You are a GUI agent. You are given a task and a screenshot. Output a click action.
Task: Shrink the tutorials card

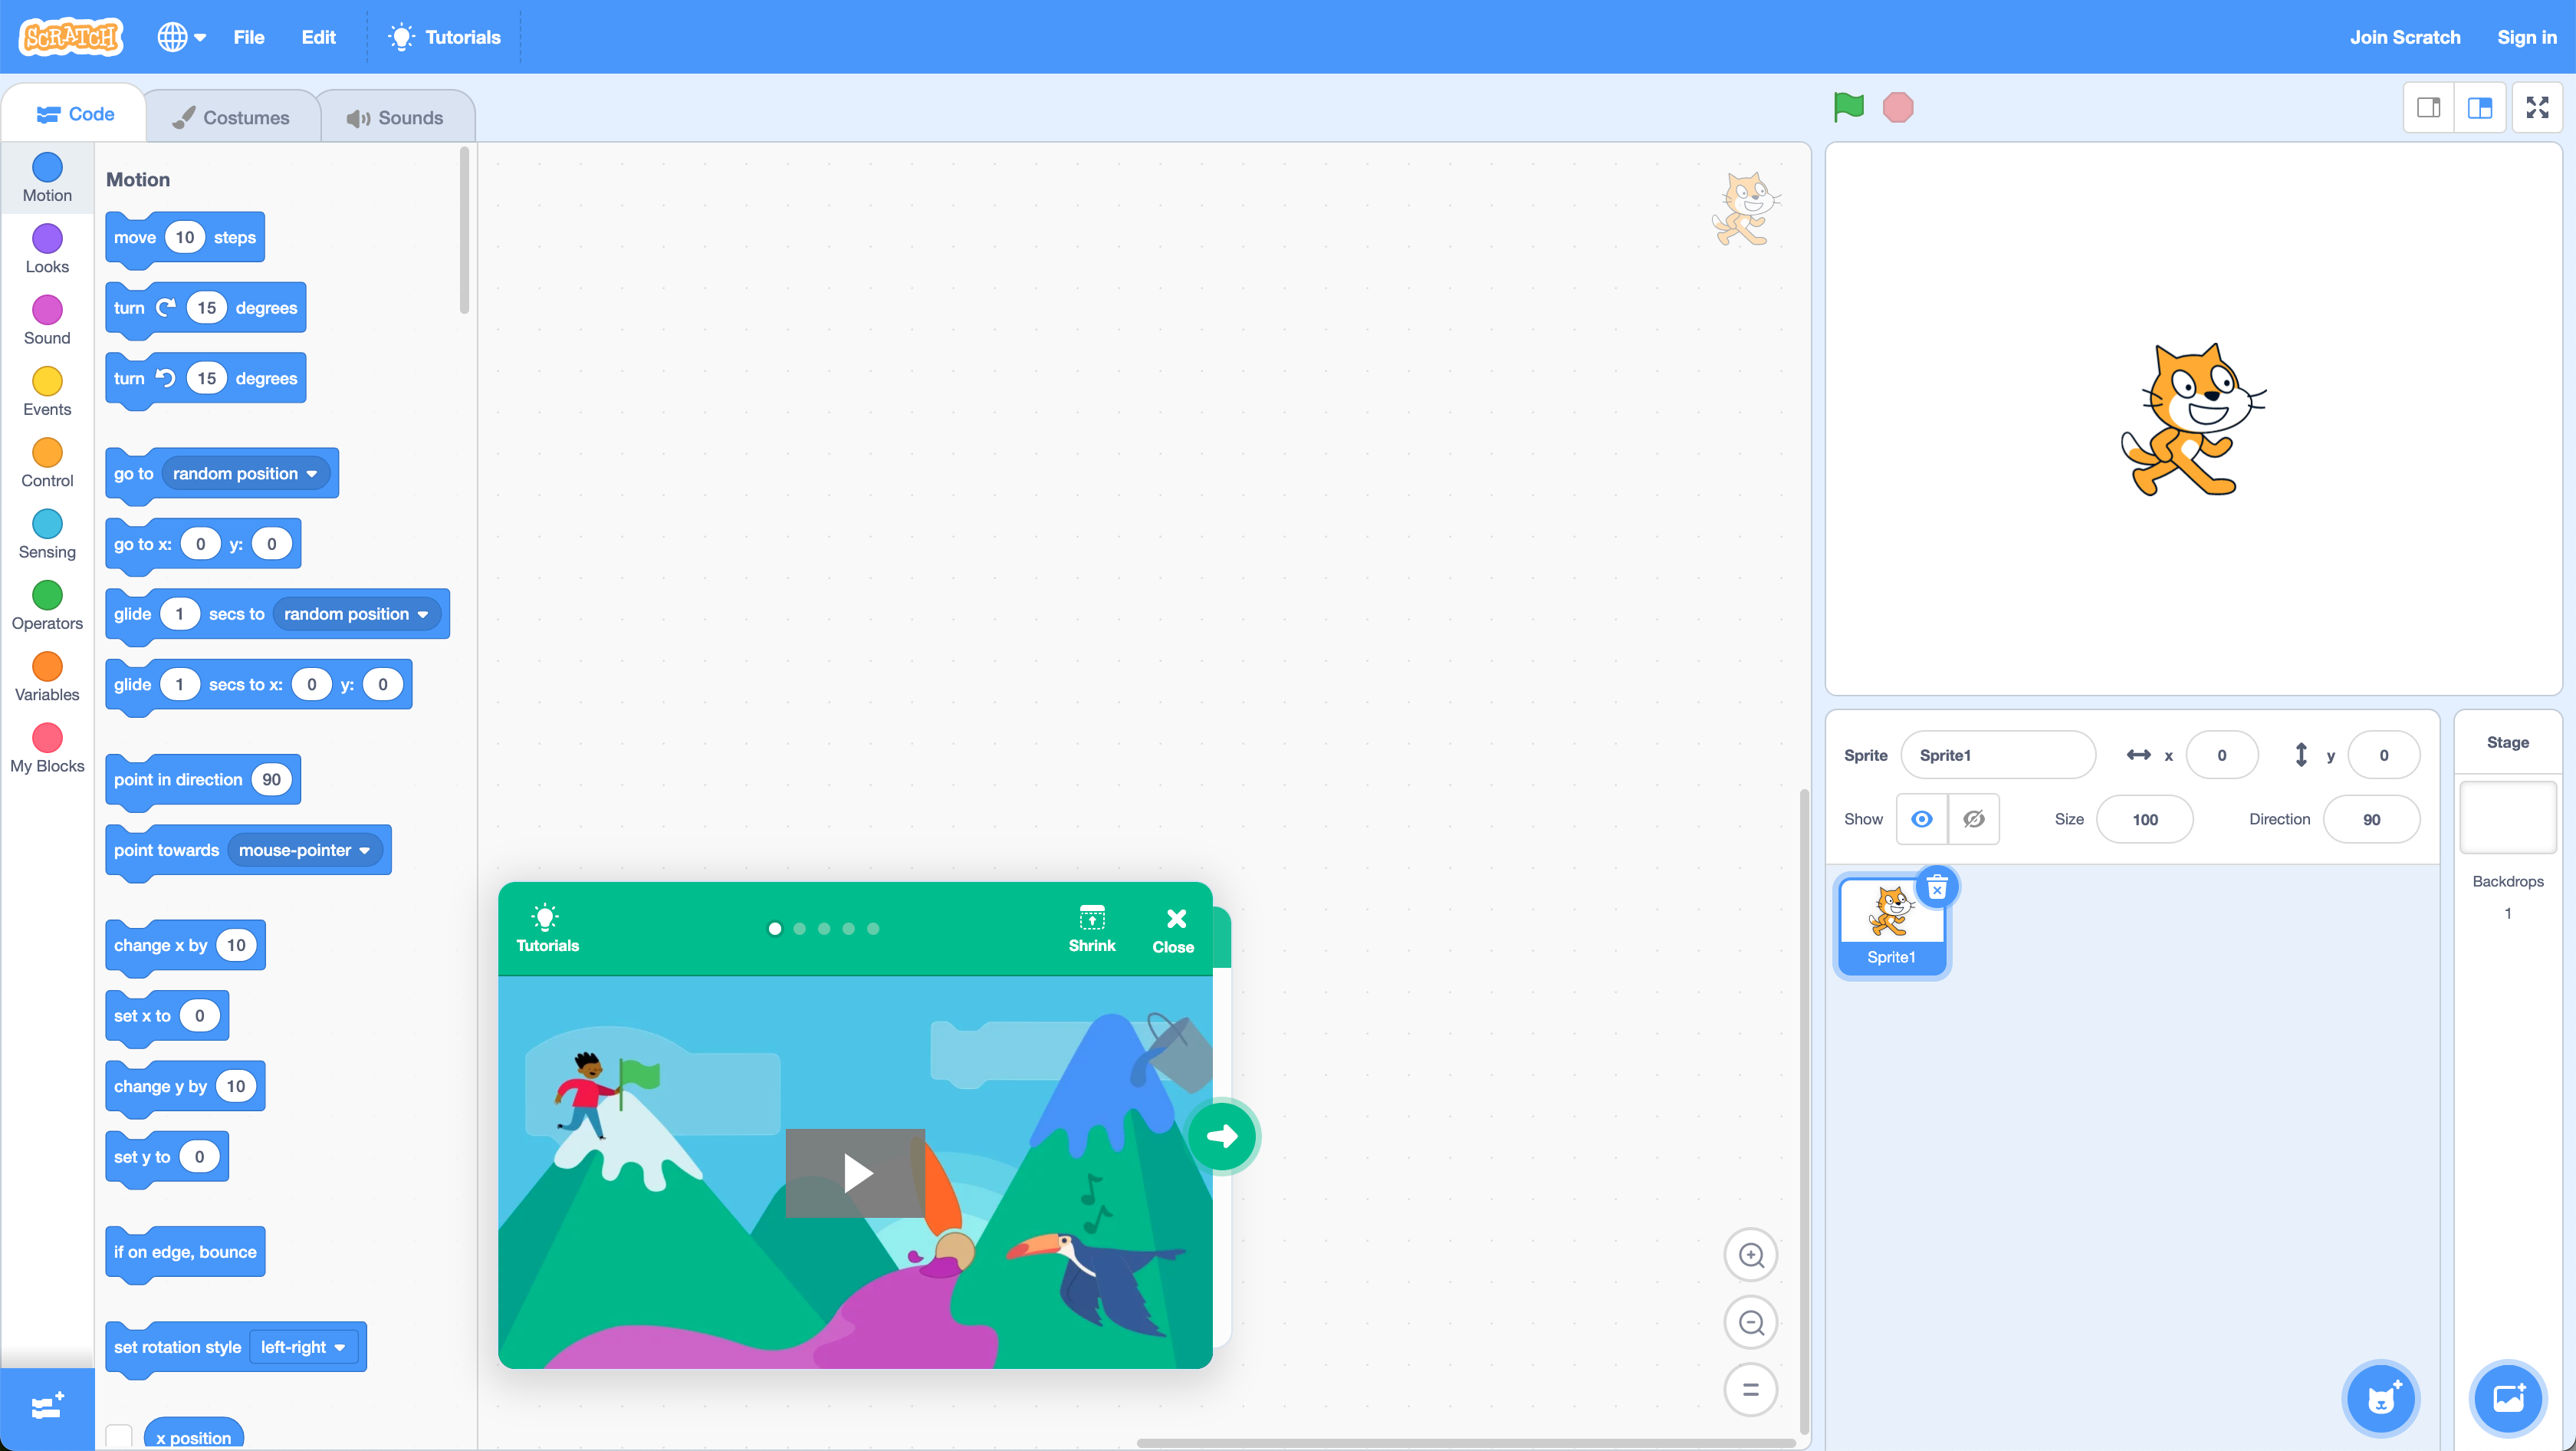[1091, 928]
